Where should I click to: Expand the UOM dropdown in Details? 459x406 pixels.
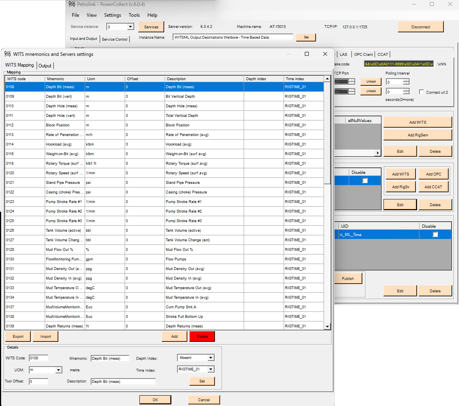pos(59,370)
